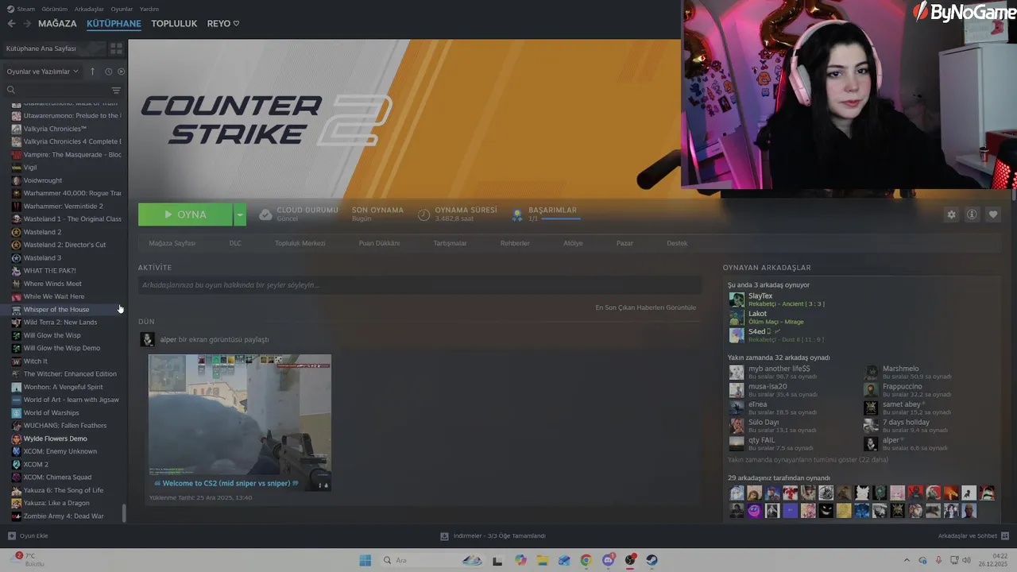Open Rehberler link
The height and width of the screenshot is (572, 1017).
(515, 243)
